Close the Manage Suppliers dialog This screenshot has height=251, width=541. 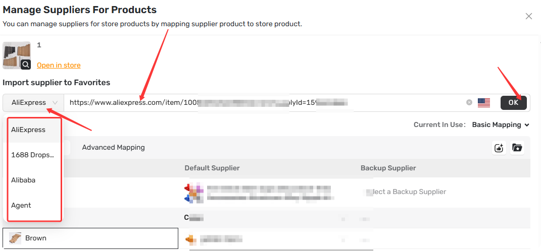tap(528, 16)
